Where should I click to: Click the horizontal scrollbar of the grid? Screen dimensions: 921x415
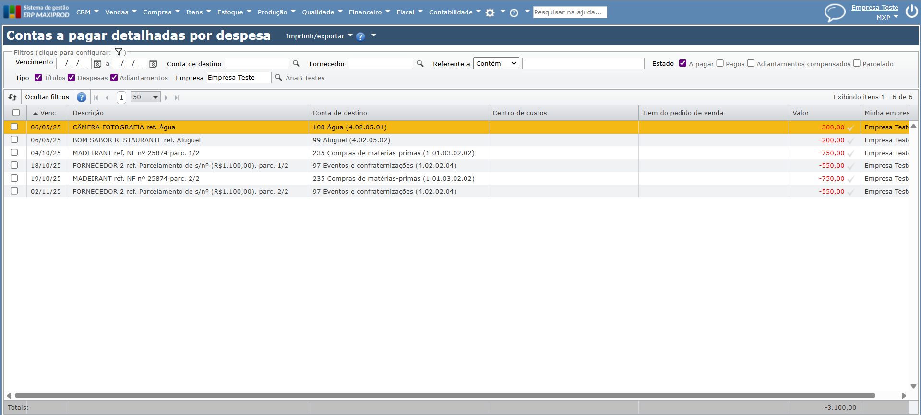coord(445,396)
